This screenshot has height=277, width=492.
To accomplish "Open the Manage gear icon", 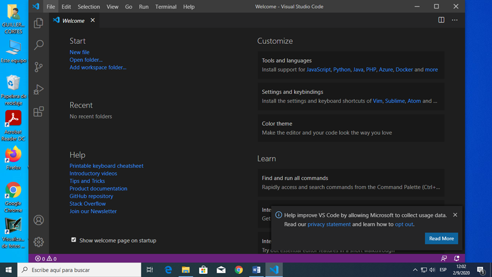I will pos(38,242).
